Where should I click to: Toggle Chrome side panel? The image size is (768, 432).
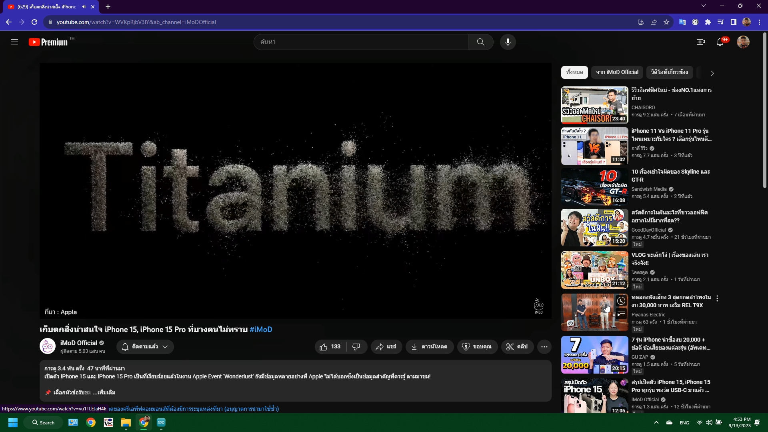[x=734, y=22]
